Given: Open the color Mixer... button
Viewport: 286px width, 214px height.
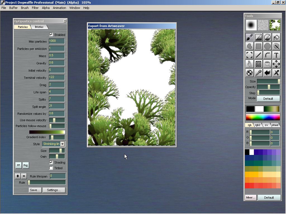Looking at the screenshot, I should tap(250, 198).
